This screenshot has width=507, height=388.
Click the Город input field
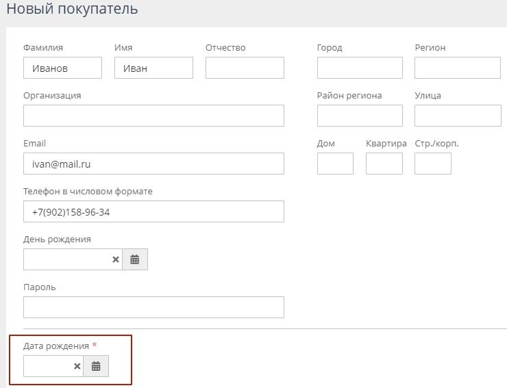click(x=360, y=68)
